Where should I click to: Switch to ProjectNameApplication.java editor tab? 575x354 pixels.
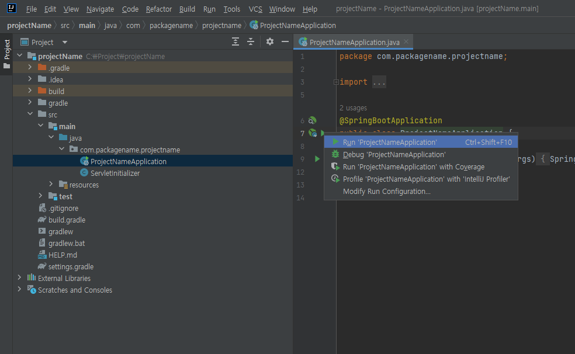[x=354, y=42]
